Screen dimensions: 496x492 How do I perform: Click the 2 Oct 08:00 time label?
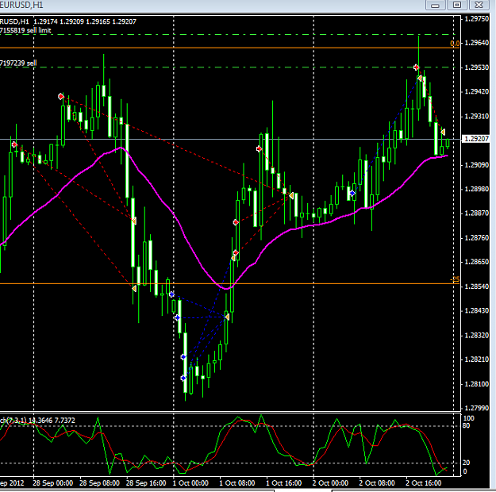(377, 483)
